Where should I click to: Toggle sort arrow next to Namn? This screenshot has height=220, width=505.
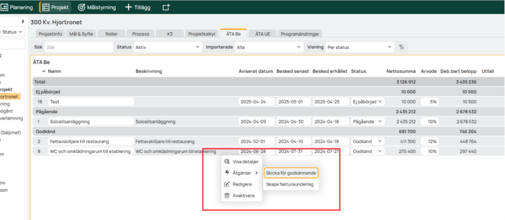[x=44, y=71]
